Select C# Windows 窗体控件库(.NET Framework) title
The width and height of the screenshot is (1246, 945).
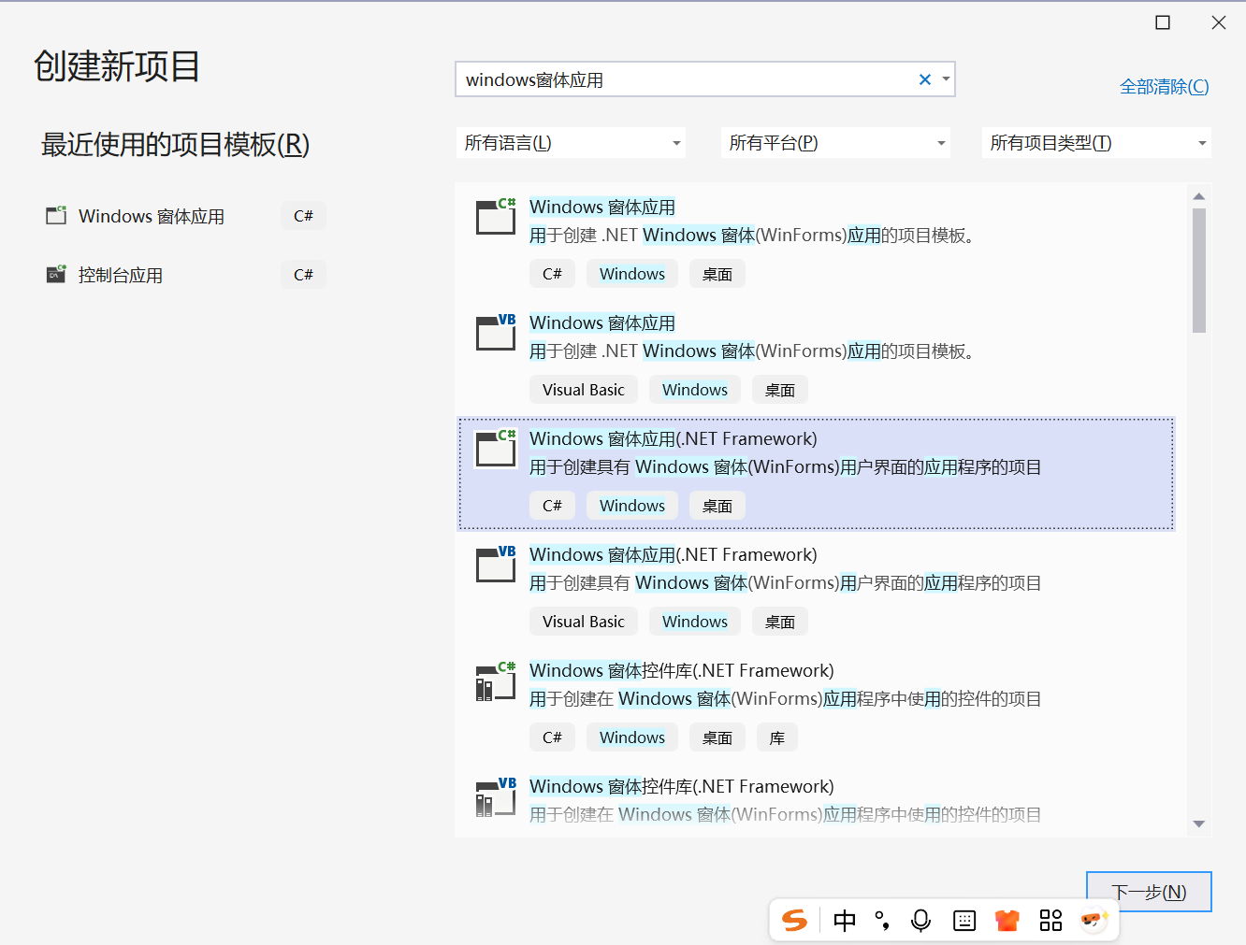[x=682, y=670]
